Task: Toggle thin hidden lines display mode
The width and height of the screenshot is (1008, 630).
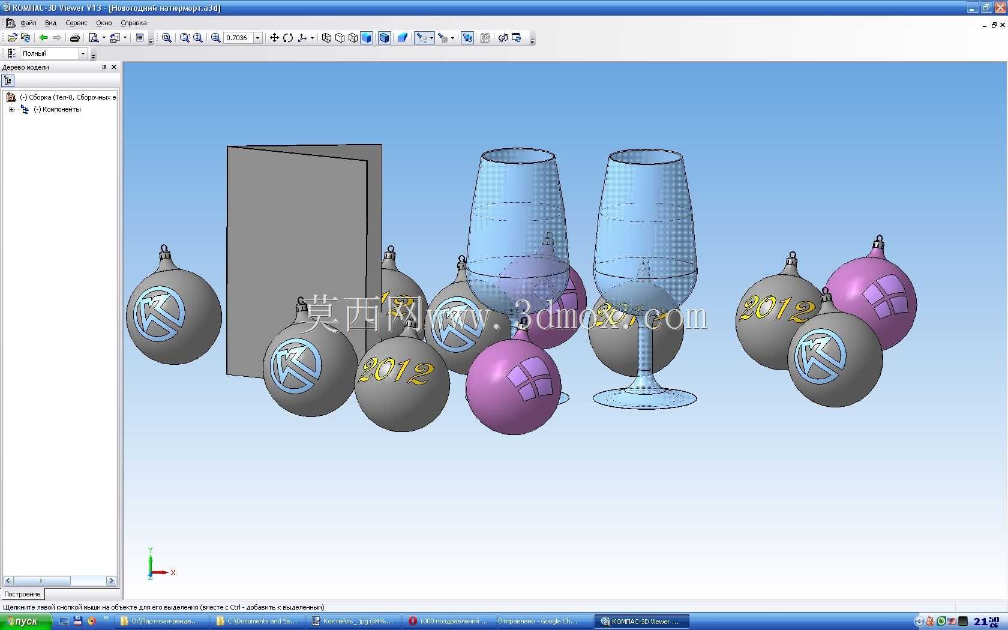Action: coord(353,38)
